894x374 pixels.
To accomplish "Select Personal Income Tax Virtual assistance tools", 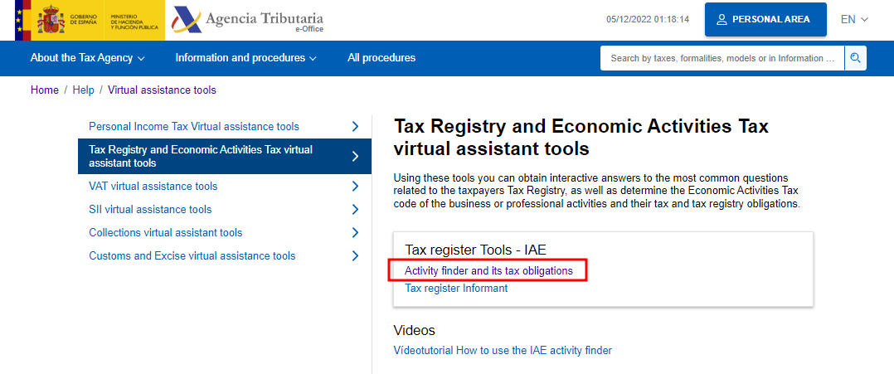I will (x=194, y=127).
